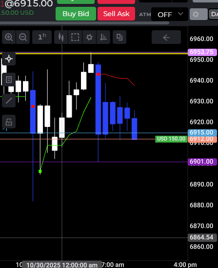The image size is (218, 268).
Task: Select the diagonal line drawing tool
Action: [x=9, y=101]
